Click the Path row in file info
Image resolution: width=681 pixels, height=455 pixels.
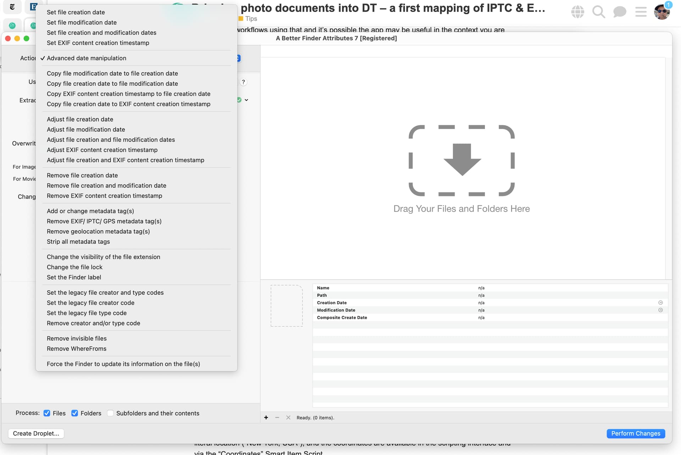tap(490, 295)
